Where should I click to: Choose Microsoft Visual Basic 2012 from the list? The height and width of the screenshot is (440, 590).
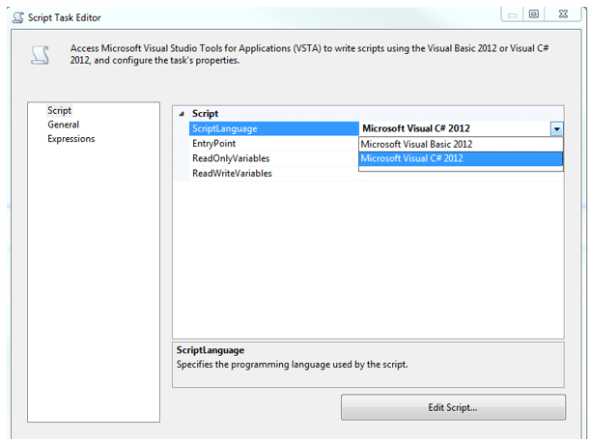tap(417, 144)
